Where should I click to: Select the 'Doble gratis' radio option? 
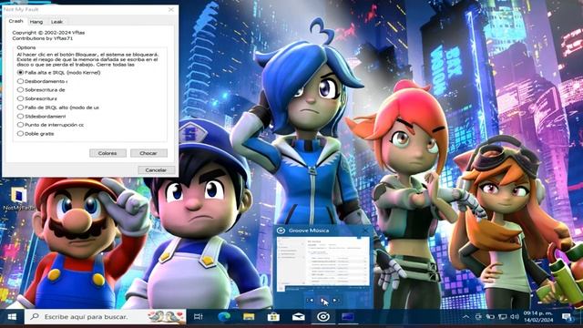[x=36, y=134]
